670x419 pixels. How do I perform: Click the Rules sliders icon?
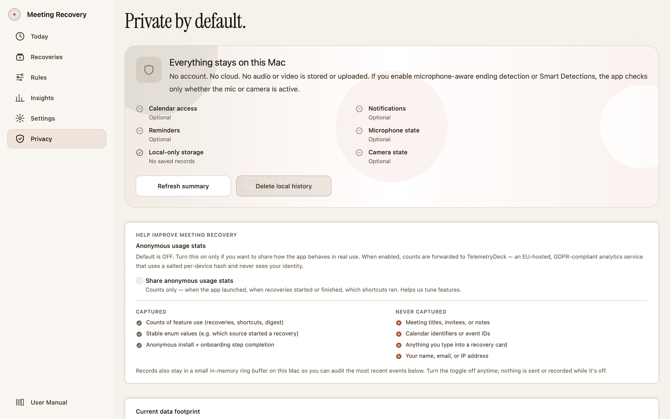pos(20,78)
